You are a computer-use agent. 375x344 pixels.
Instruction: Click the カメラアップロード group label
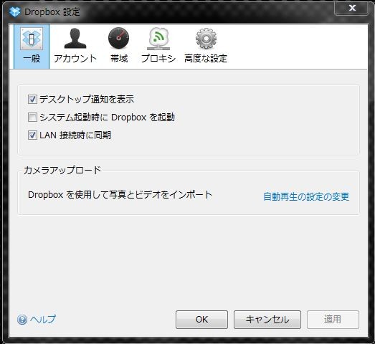(62, 170)
